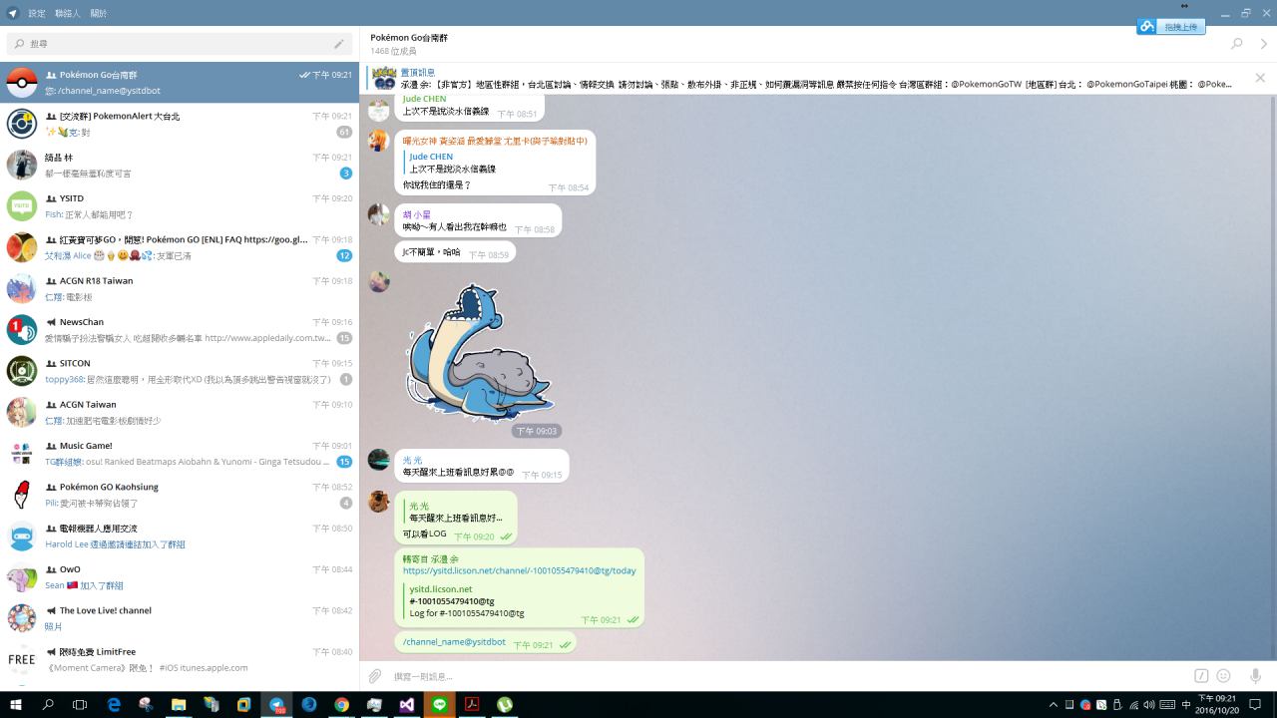This screenshot has width=1277, height=718.
Task: Click sender name 胡 小星
Action: pyautogui.click(x=417, y=214)
